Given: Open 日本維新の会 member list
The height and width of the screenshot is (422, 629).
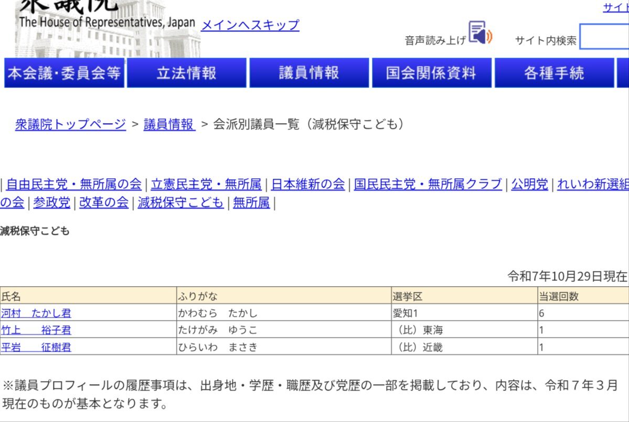Looking at the screenshot, I should (308, 184).
